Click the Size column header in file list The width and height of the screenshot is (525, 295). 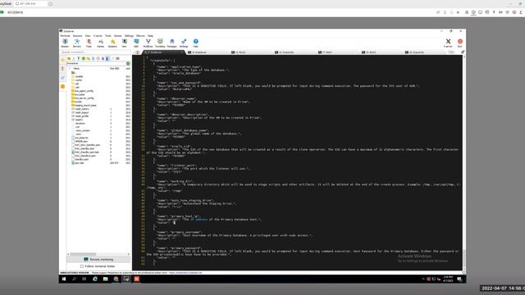pos(115,68)
